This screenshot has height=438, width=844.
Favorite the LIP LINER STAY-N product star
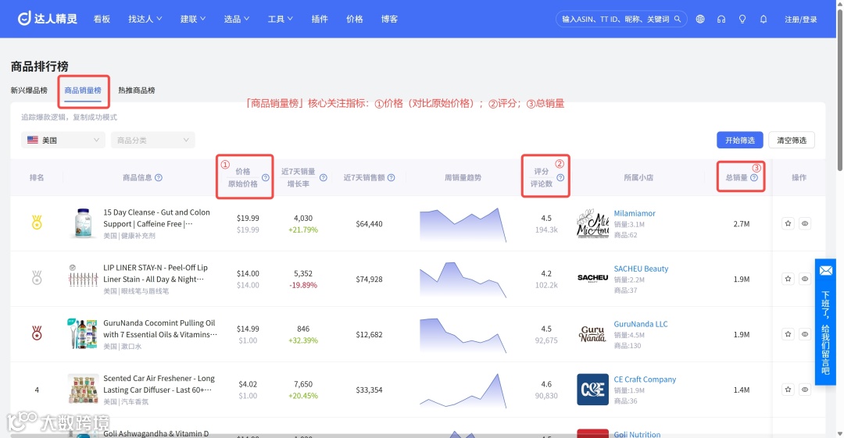click(x=788, y=279)
